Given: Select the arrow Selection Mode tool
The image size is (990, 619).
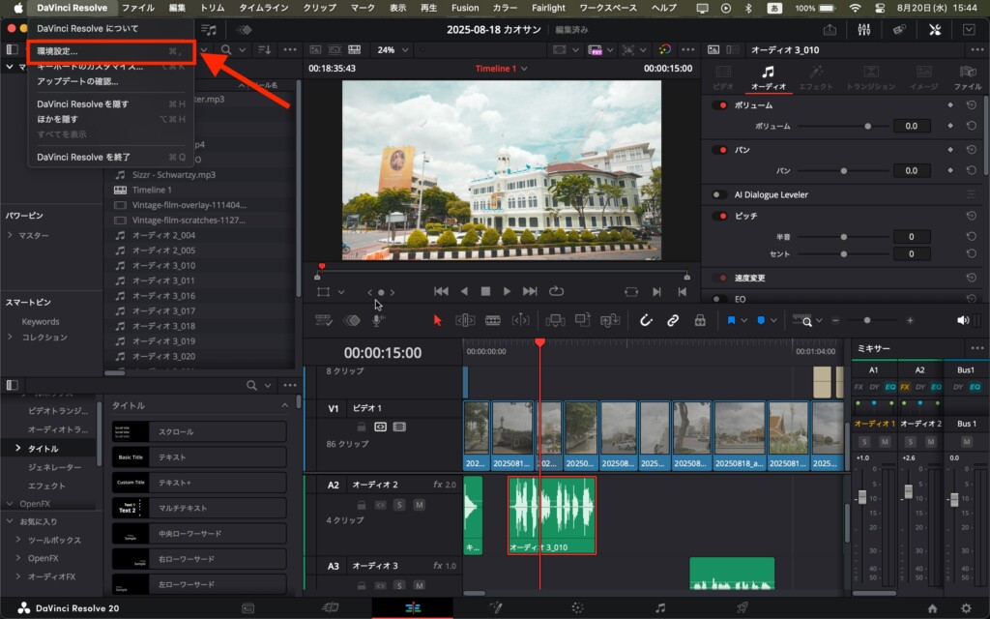Looking at the screenshot, I should [x=437, y=320].
